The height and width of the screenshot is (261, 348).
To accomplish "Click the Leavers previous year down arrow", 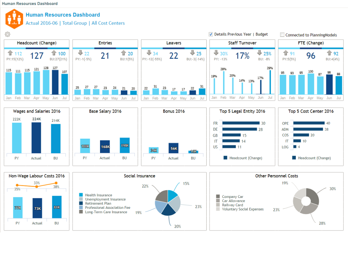I will pos(149,53).
